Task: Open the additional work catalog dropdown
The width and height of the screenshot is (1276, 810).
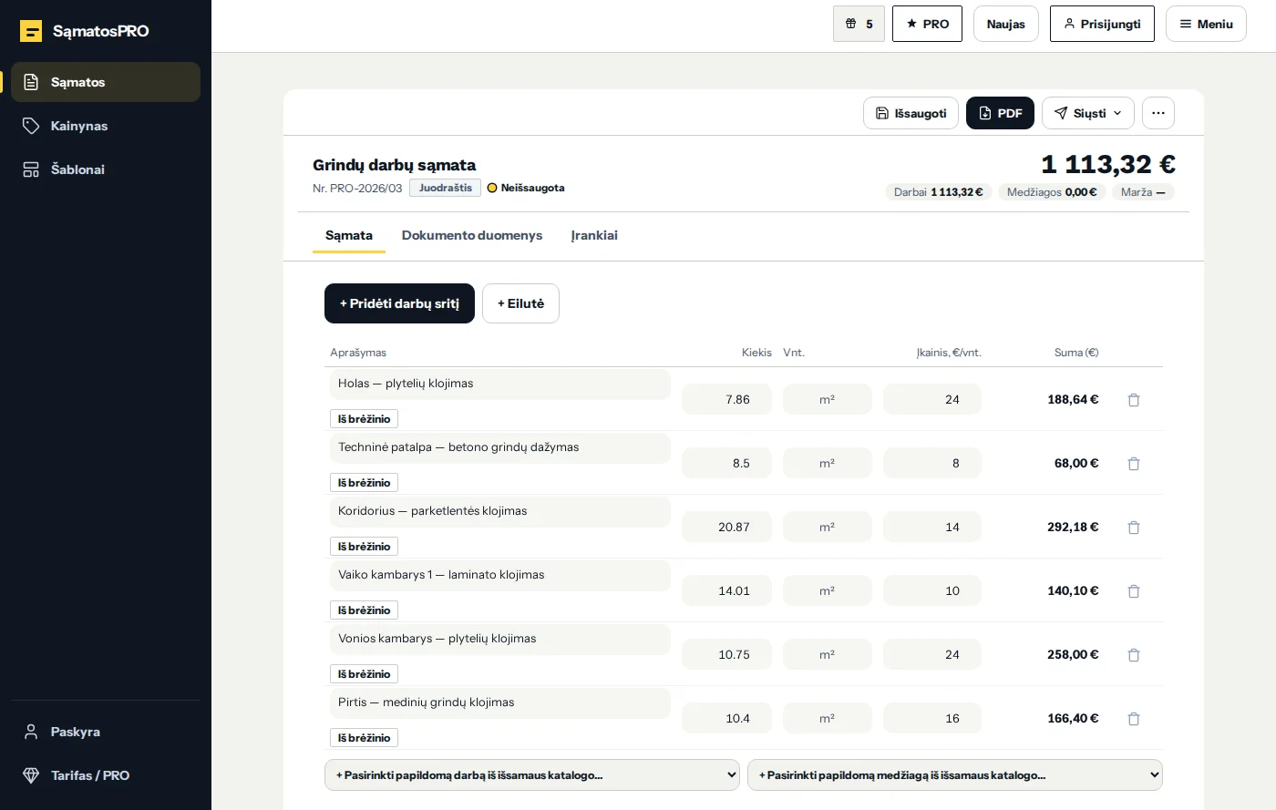Action: coord(532,774)
